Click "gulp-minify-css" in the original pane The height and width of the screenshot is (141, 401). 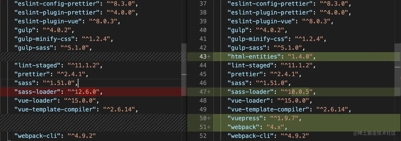tap(45, 39)
